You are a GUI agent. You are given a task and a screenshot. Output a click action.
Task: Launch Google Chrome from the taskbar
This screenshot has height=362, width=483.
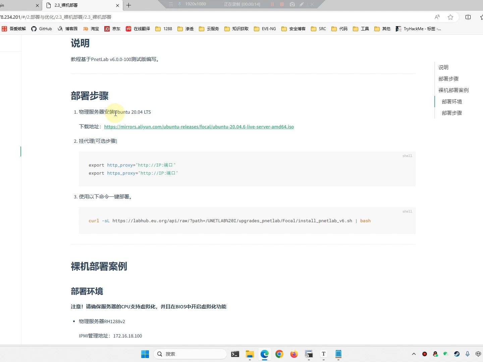pos(279,354)
